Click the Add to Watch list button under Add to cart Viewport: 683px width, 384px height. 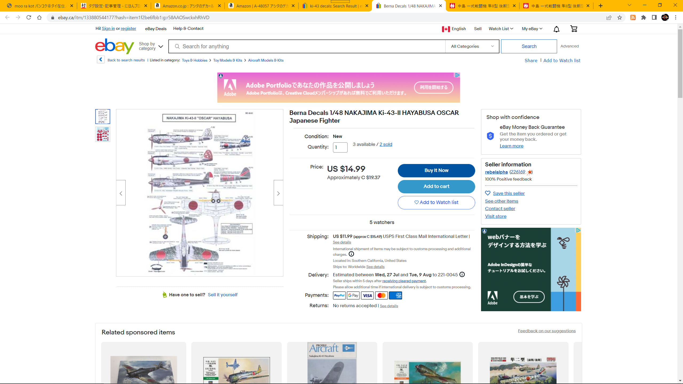[436, 202]
